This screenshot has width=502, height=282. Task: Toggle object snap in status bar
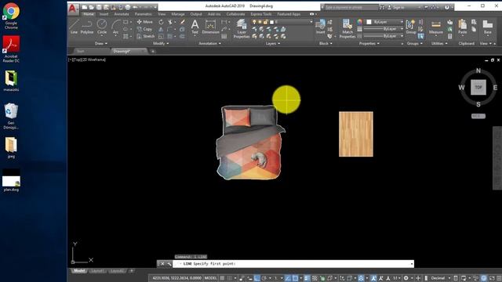[295, 278]
